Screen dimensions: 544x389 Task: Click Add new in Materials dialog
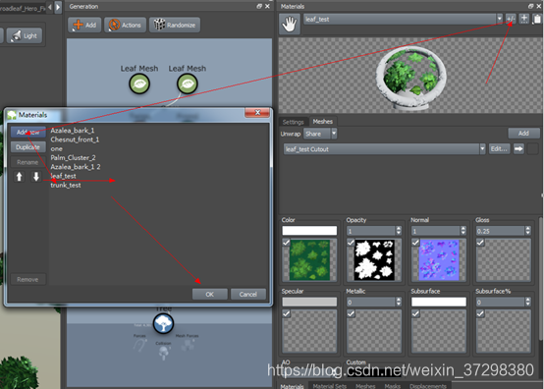click(27, 133)
